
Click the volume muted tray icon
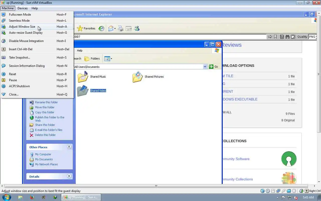tap(296, 197)
